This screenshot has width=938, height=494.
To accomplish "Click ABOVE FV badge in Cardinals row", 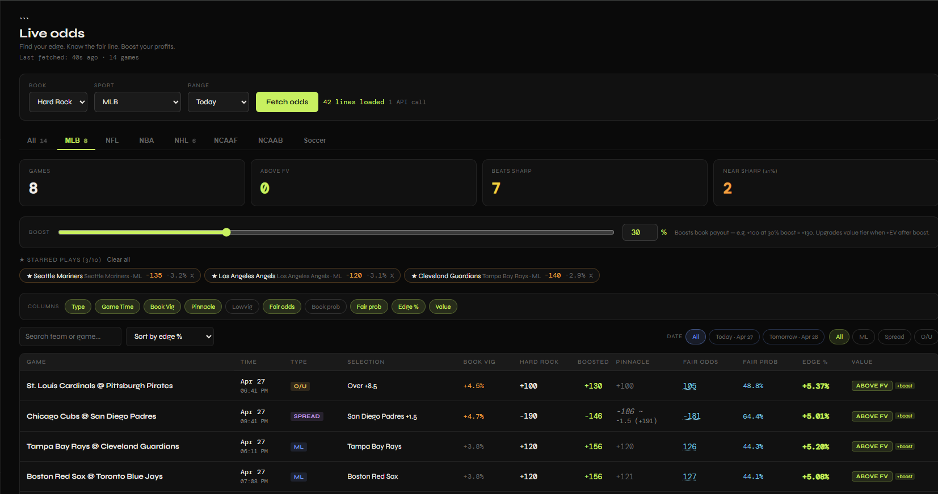I will 872,386.
